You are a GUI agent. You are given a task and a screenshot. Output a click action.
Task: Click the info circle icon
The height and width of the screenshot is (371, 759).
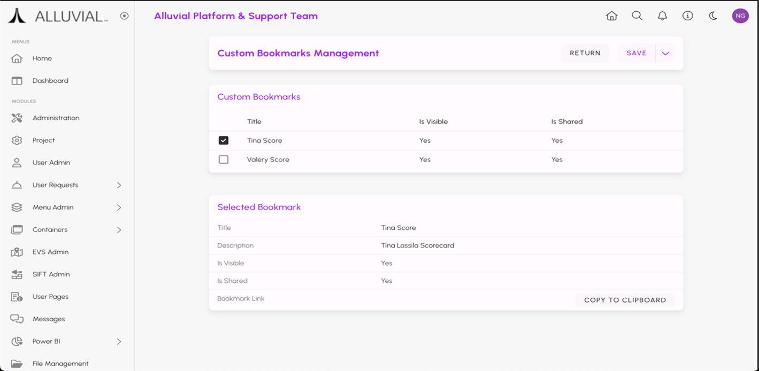click(x=688, y=16)
